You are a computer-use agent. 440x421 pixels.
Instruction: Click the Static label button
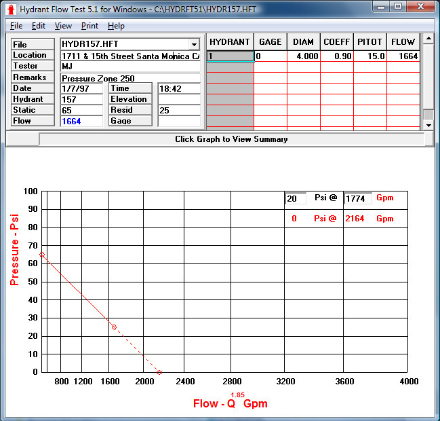pyautogui.click(x=33, y=110)
